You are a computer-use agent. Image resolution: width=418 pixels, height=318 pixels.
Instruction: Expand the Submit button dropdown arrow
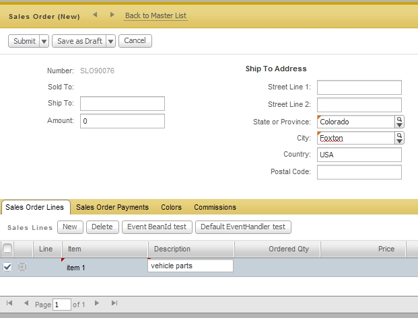pyautogui.click(x=44, y=41)
